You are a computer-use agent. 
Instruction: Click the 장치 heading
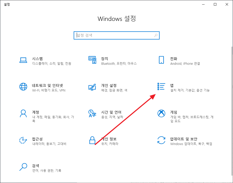coord(105,59)
